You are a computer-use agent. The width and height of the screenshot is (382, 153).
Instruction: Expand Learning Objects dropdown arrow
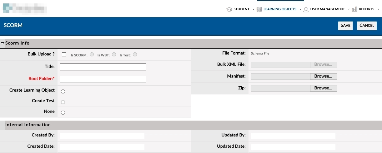(x=300, y=9)
